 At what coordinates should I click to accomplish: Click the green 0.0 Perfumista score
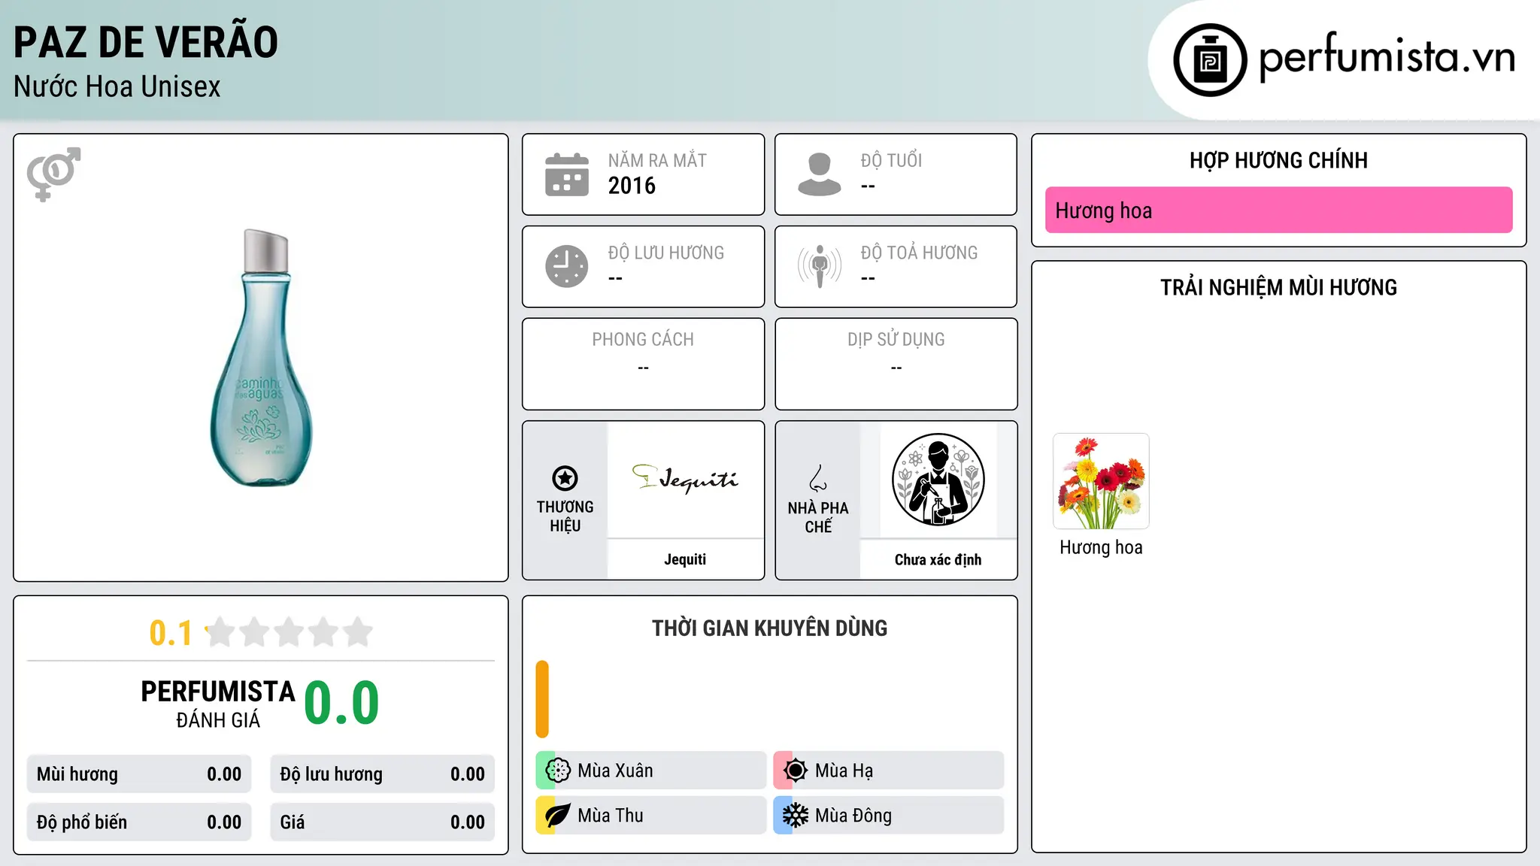[341, 704]
